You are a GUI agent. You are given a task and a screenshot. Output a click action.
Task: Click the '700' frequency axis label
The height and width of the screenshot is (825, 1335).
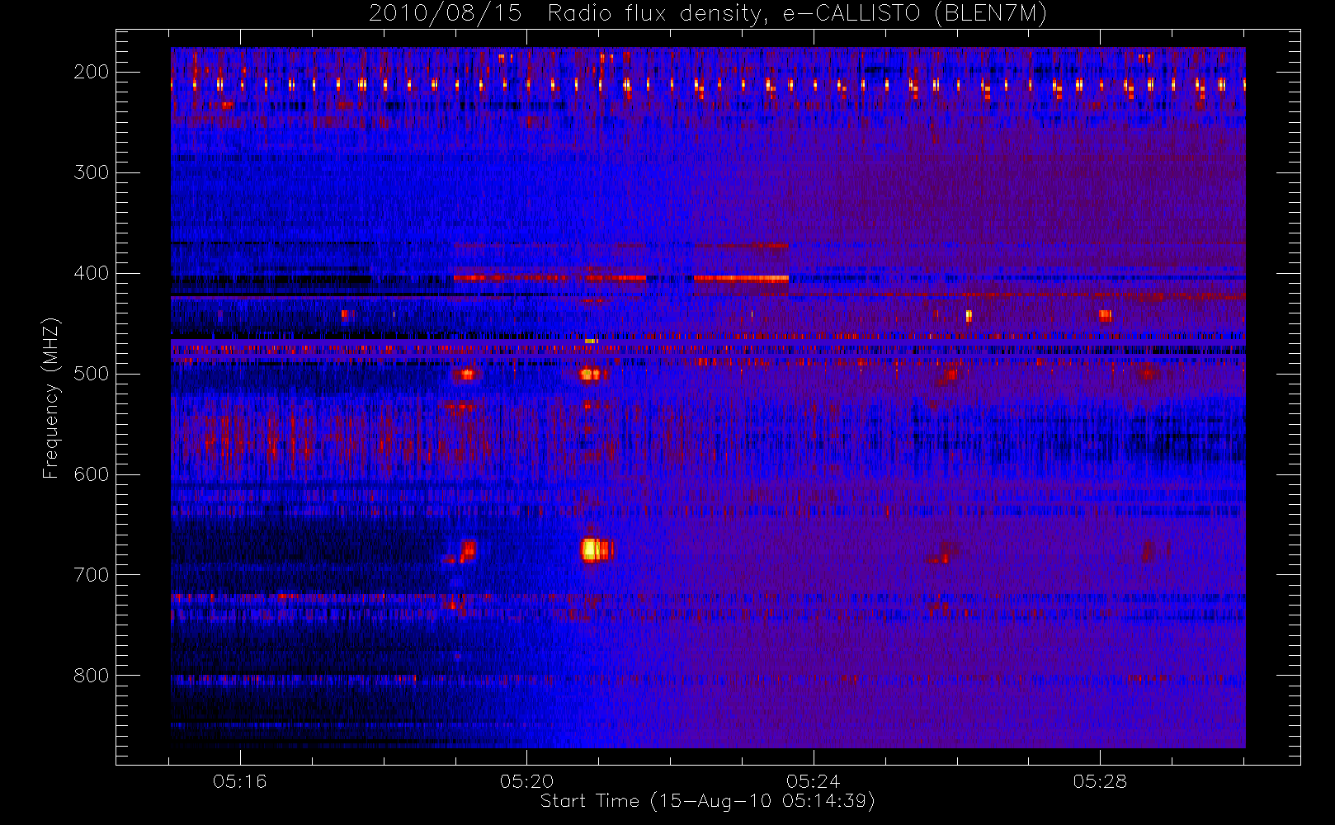pos(91,575)
